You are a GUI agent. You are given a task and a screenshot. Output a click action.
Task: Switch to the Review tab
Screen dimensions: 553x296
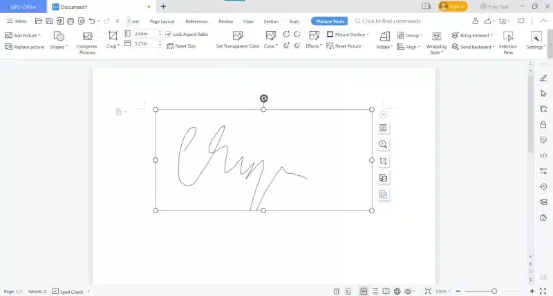[x=226, y=21]
